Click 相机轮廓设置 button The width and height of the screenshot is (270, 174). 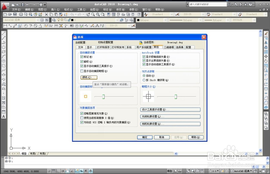pos(170,124)
